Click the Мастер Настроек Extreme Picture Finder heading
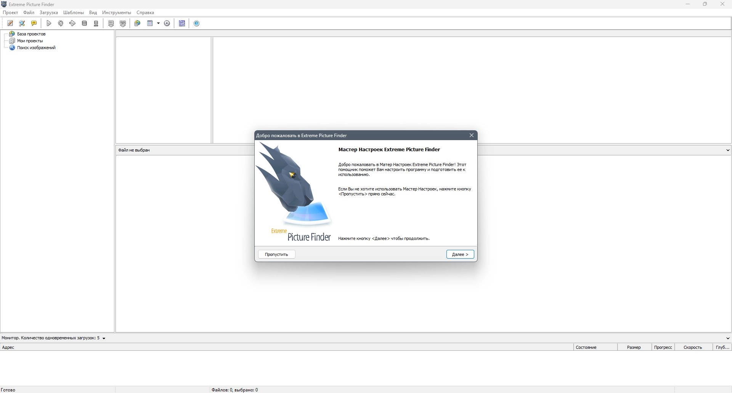Viewport: 732px width, 393px height. pyautogui.click(x=389, y=150)
